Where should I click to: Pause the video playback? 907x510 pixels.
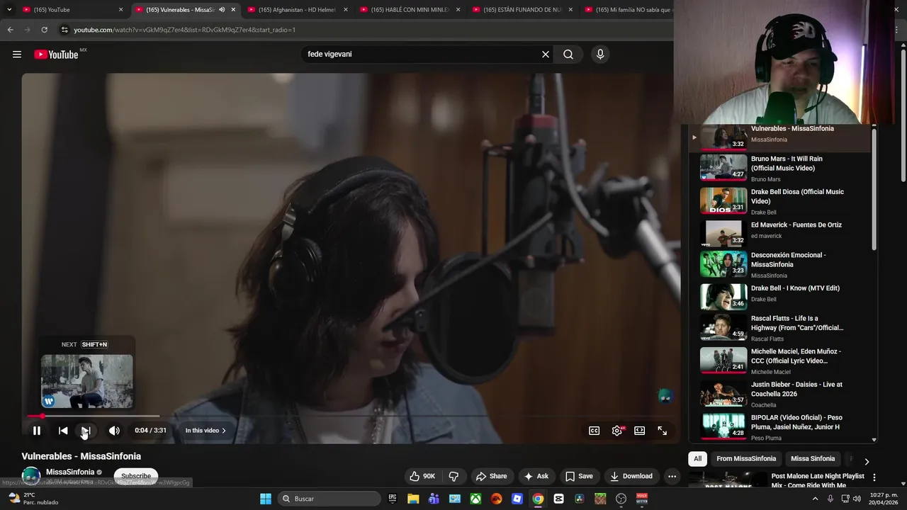(x=37, y=431)
